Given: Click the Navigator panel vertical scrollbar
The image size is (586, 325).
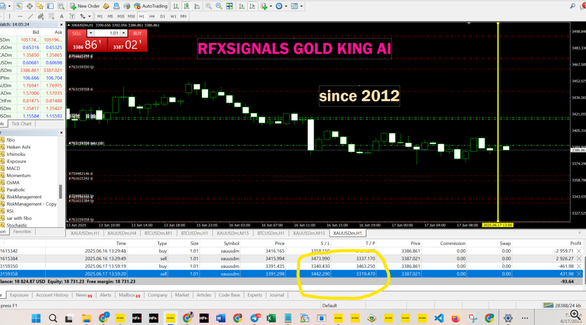Looking at the screenshot, I should pyautogui.click(x=60, y=191).
